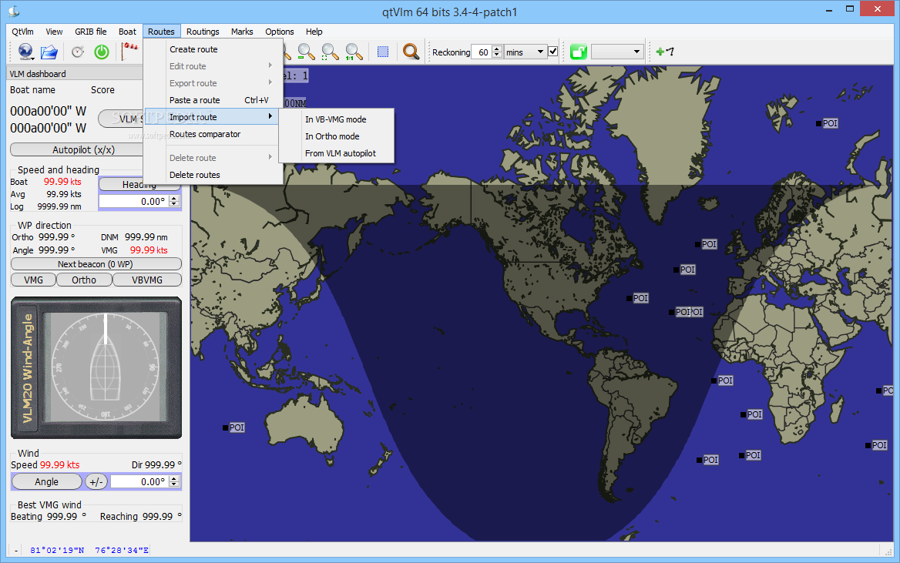Click into the heading 0.00° input field
This screenshot has width=900, height=563.
click(x=134, y=202)
